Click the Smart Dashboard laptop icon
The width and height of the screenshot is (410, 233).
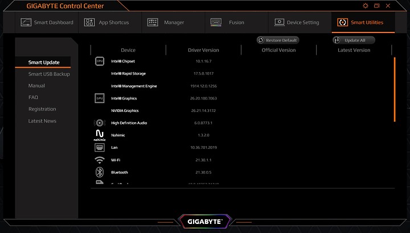click(26, 22)
